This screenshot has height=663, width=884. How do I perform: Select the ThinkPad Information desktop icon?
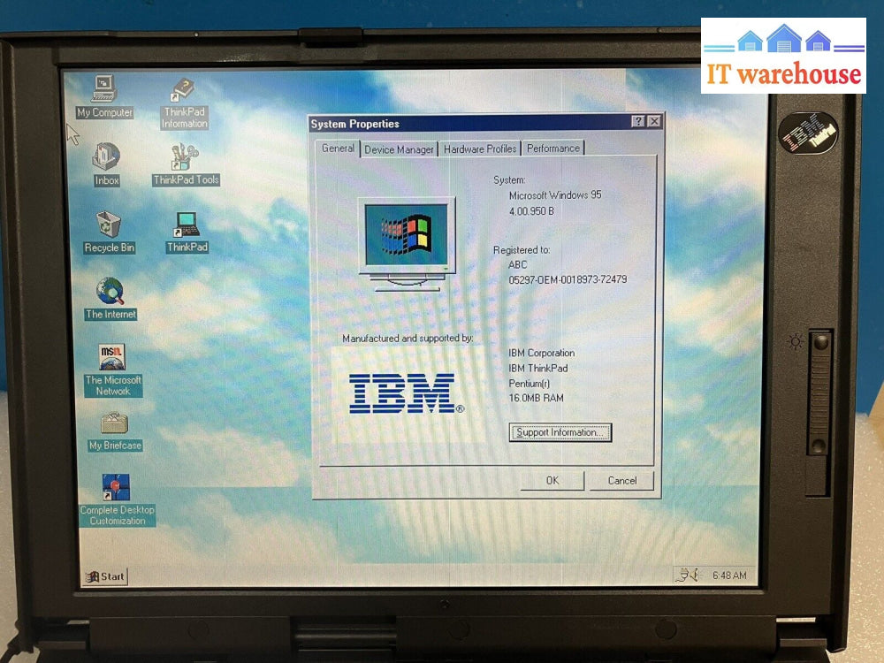184,92
